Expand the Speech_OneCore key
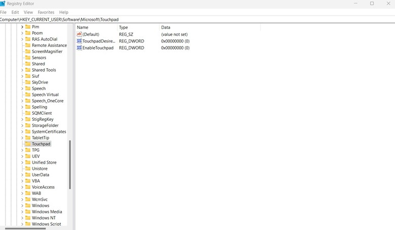The width and height of the screenshot is (395, 230). tap(22, 101)
